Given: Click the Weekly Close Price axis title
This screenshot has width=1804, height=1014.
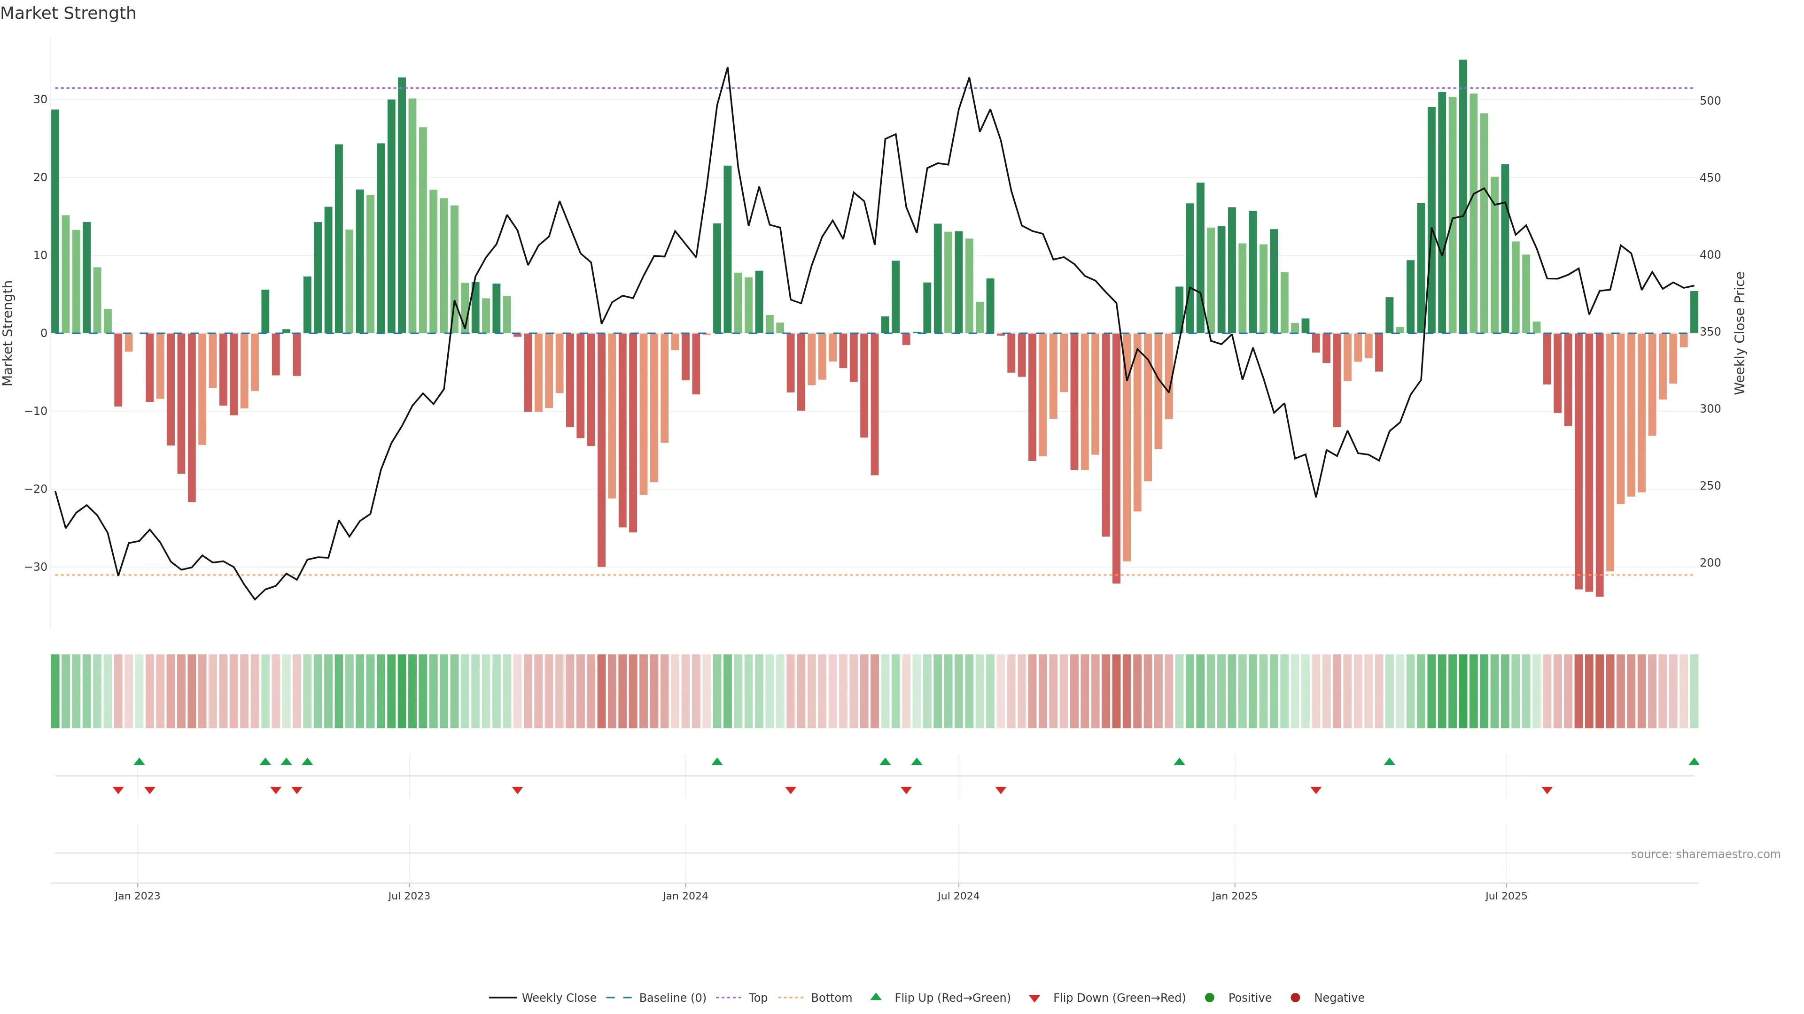Looking at the screenshot, I should point(1740,333).
